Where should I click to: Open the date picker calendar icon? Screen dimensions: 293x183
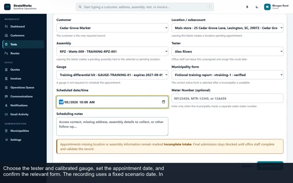[x=163, y=102]
